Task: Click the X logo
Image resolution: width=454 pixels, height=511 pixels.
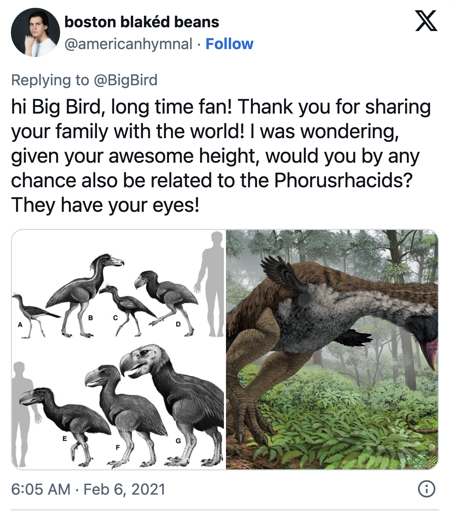Action: click(x=426, y=21)
